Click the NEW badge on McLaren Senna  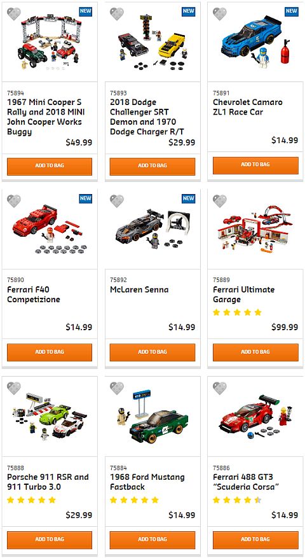[x=189, y=199]
